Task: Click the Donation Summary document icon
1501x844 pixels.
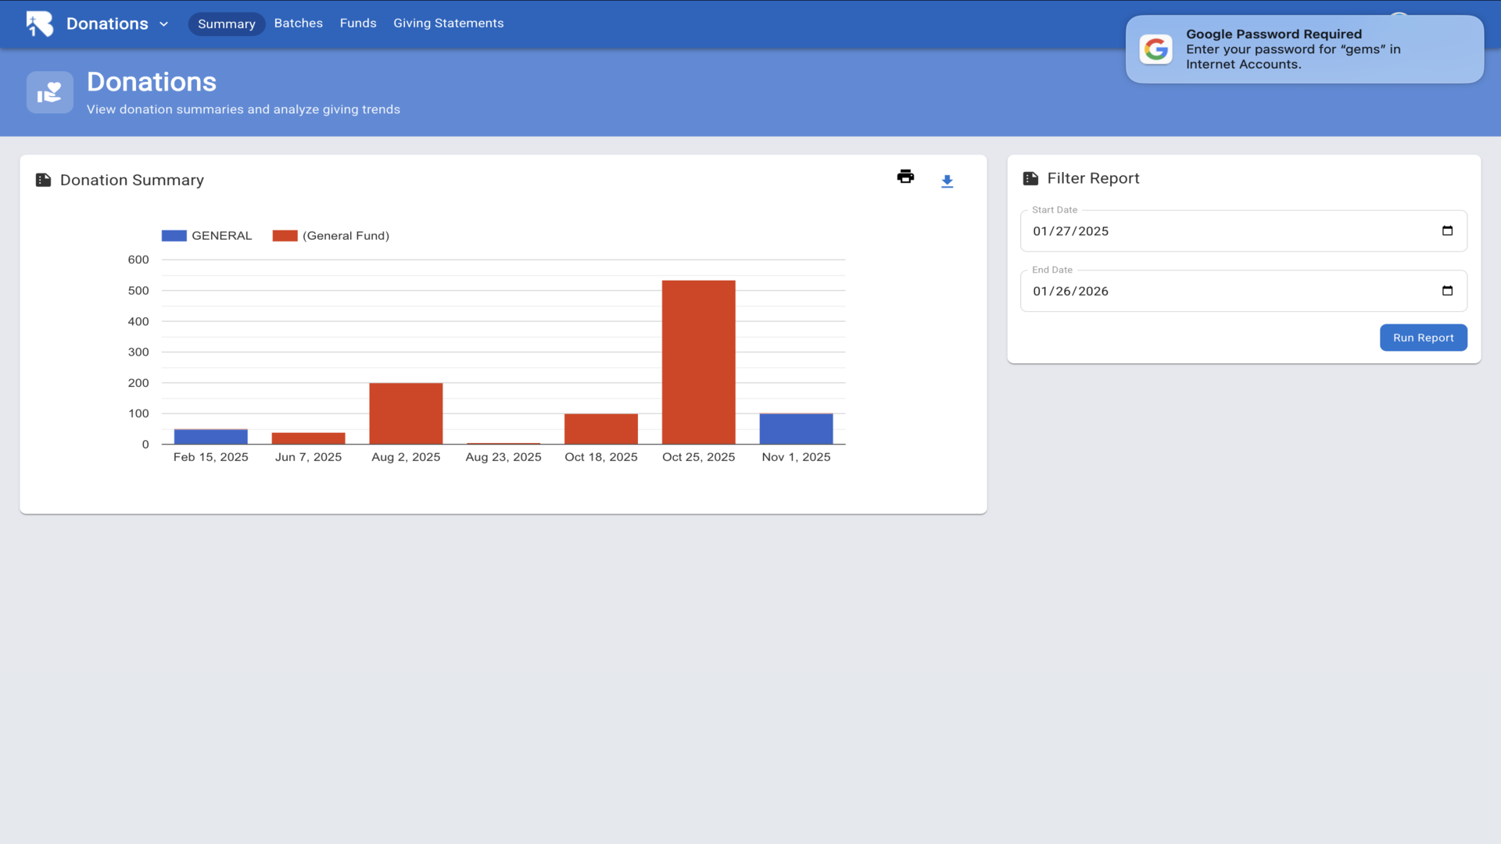Action: [x=44, y=181]
